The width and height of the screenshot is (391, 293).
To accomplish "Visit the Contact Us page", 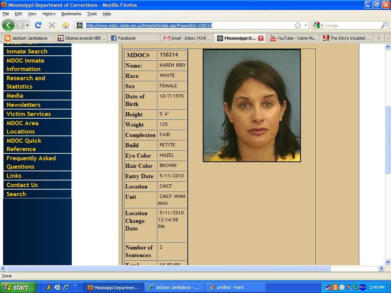I will 22,185.
